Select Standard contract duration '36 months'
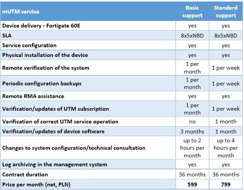244x190 pixels. 226,175
